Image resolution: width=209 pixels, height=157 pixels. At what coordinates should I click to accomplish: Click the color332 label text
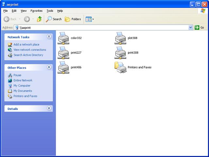[76, 38]
